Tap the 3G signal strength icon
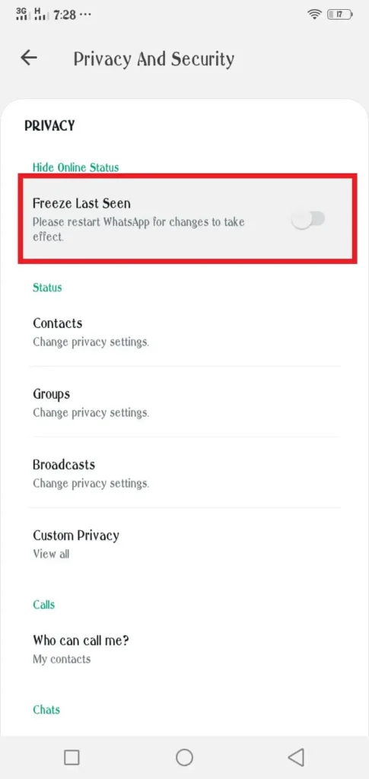Image resolution: width=369 pixels, height=779 pixels. tap(21, 14)
